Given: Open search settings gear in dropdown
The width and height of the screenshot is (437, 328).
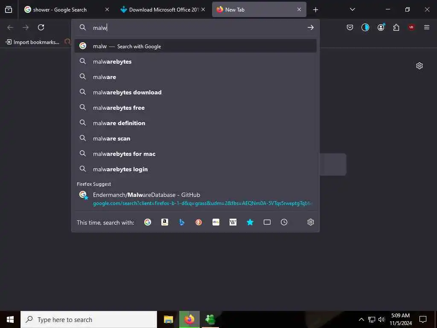Looking at the screenshot, I should [x=311, y=222].
